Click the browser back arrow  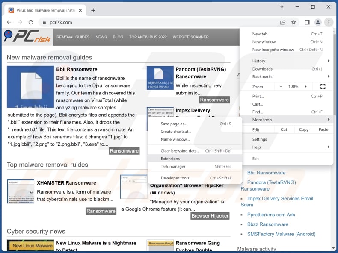click(9, 22)
